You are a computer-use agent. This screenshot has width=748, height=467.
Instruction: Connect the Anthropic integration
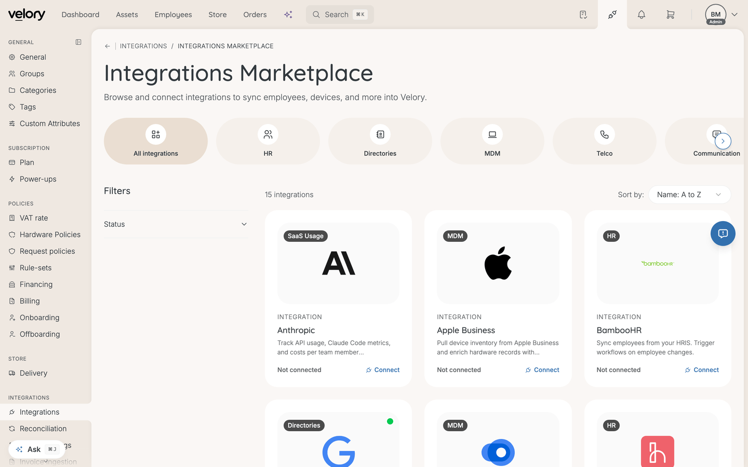[x=383, y=370]
